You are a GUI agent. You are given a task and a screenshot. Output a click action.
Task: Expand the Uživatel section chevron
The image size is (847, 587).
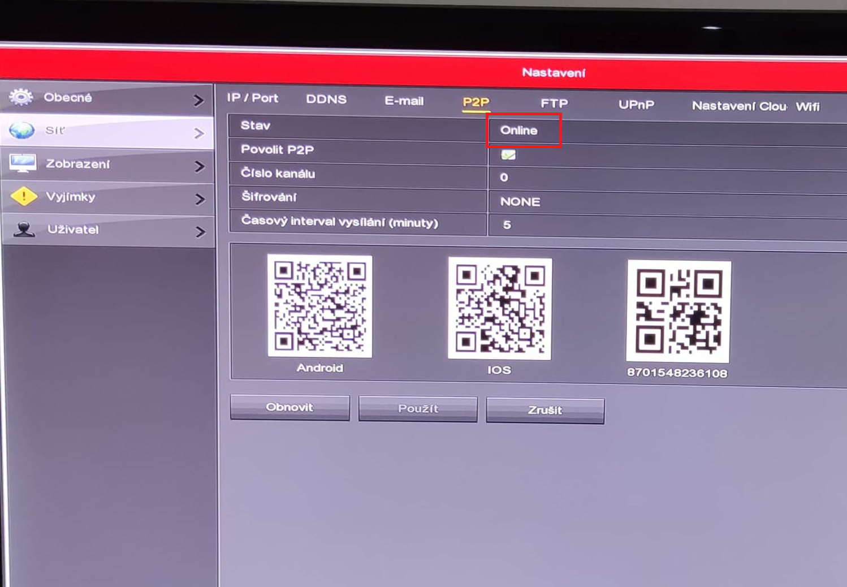[x=200, y=231]
